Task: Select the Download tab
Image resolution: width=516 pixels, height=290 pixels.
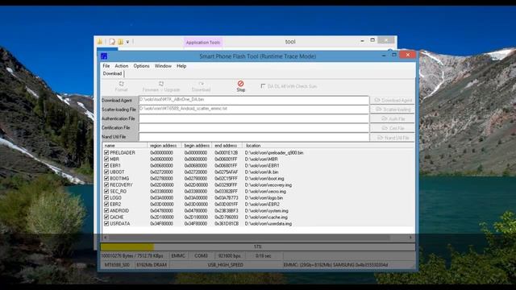Action: click(x=113, y=73)
